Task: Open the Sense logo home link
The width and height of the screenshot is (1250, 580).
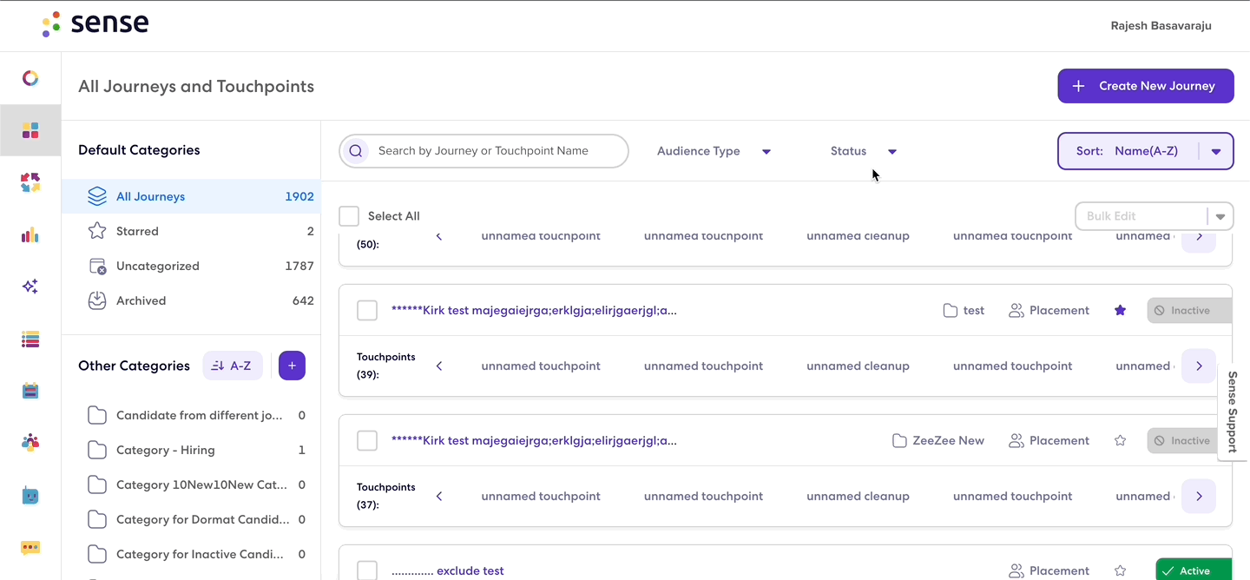Action: tap(95, 24)
